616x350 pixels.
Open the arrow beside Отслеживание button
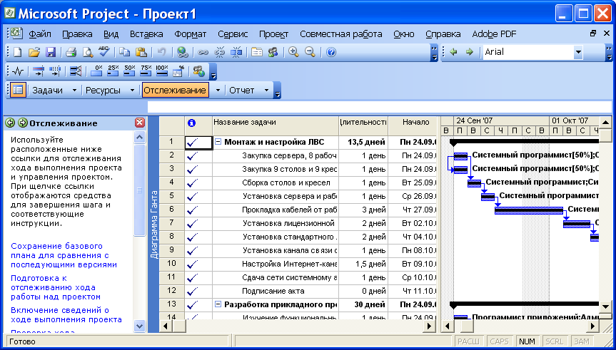218,91
